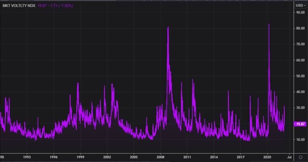Click the 50.00 price axis label
308x162 pixels.
pos(300,76)
